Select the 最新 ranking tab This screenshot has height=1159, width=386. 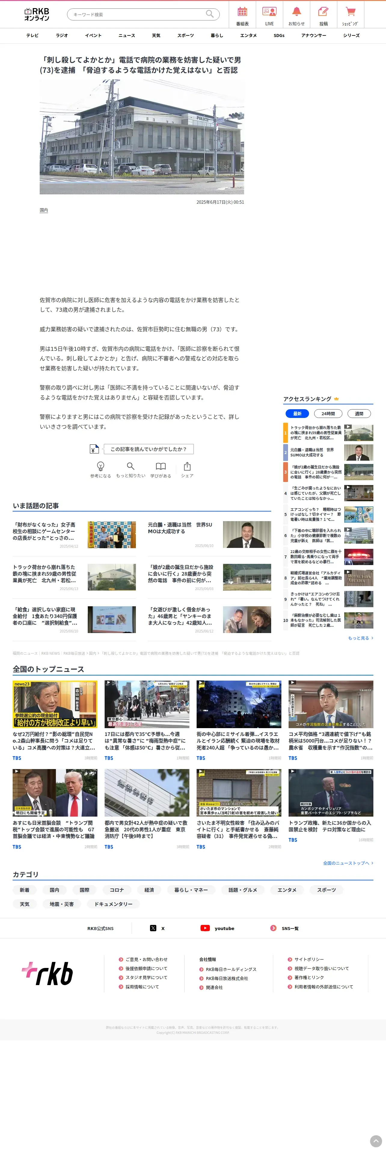[x=297, y=413]
